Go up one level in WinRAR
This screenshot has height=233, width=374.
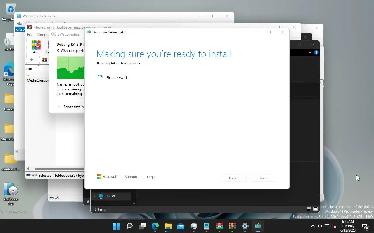[32, 60]
